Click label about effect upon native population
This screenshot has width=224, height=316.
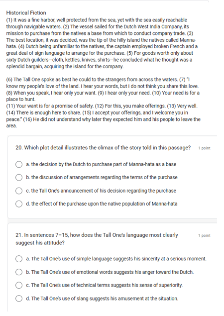(x=102, y=204)
